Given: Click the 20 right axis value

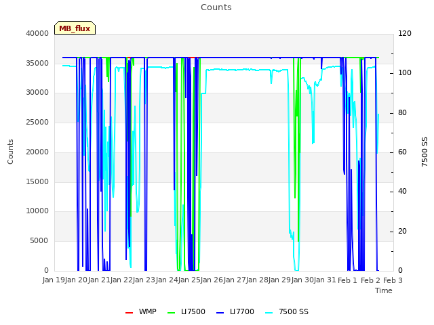Looking at the screenshot, I should pos(402,231).
